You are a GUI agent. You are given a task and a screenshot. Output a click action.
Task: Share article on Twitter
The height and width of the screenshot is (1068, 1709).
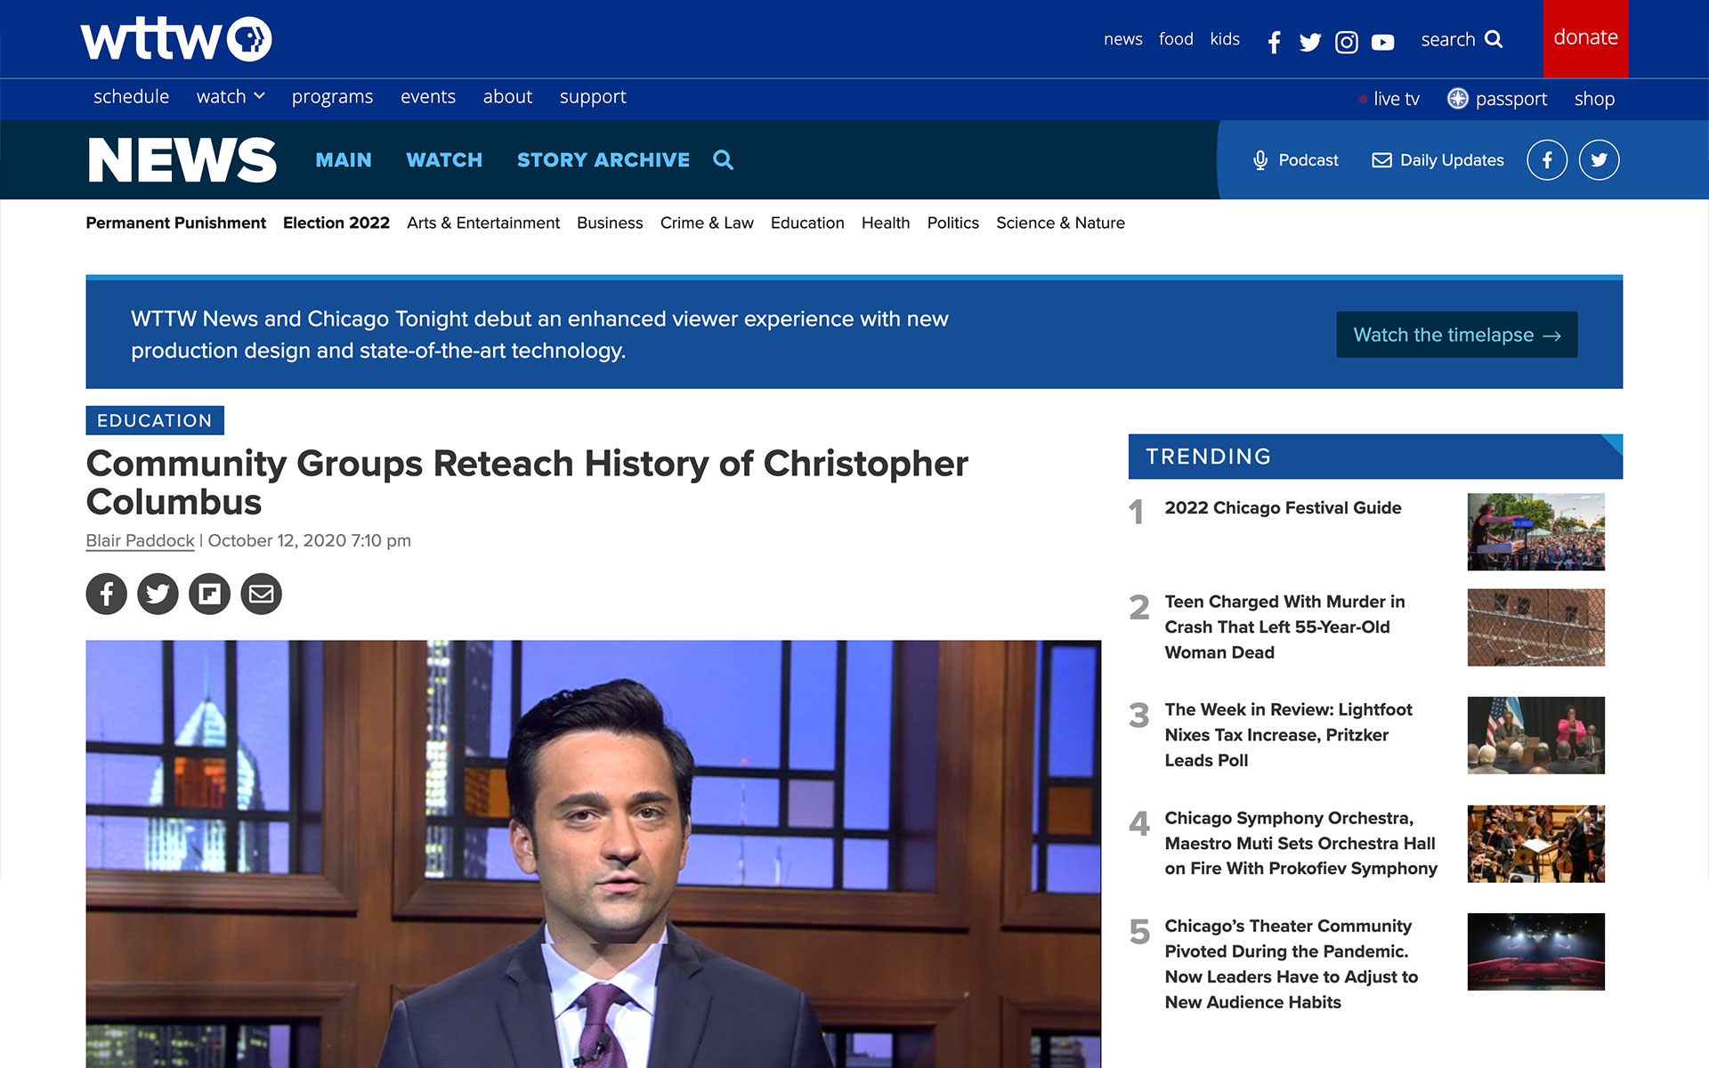pyautogui.click(x=158, y=594)
